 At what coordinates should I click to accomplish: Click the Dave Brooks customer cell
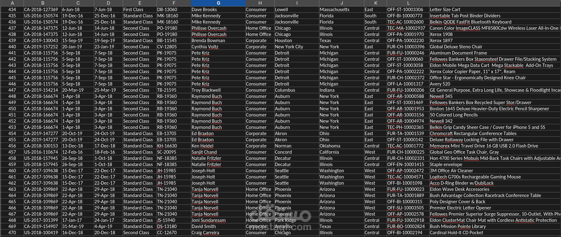click(218, 10)
